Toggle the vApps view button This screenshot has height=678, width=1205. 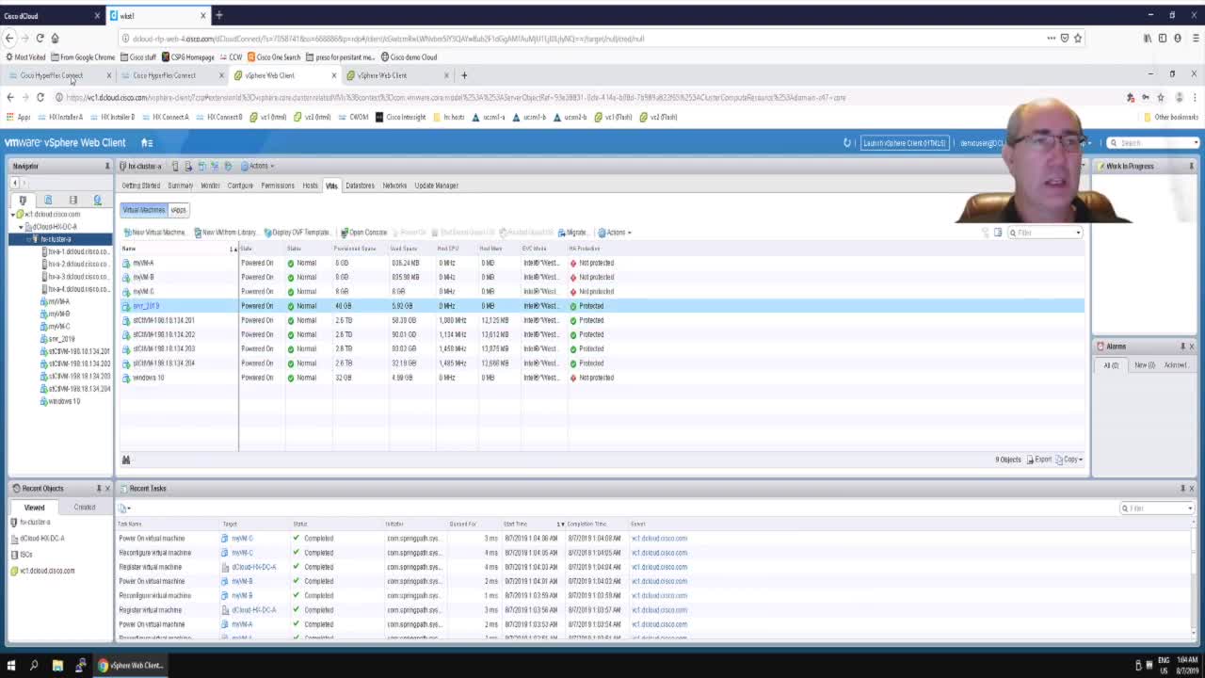pyautogui.click(x=179, y=210)
